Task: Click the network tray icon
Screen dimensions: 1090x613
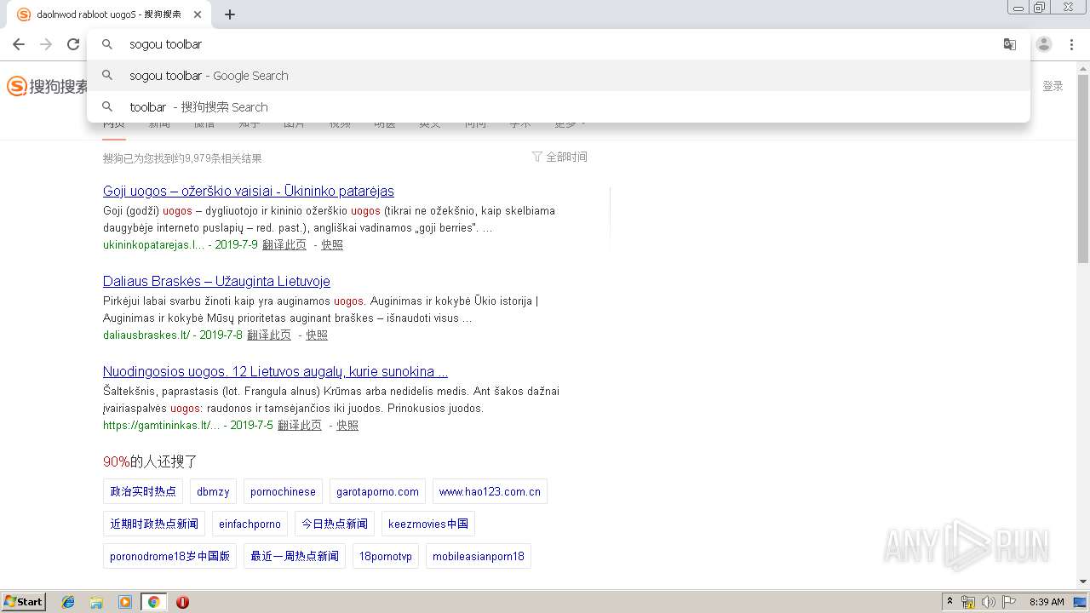Action: coord(968,602)
